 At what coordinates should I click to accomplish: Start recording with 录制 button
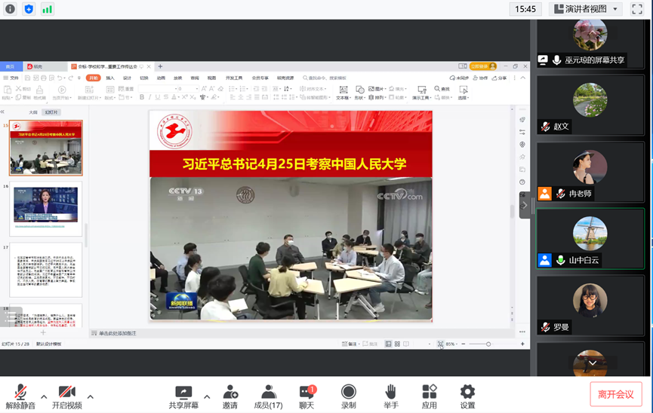pos(349,396)
